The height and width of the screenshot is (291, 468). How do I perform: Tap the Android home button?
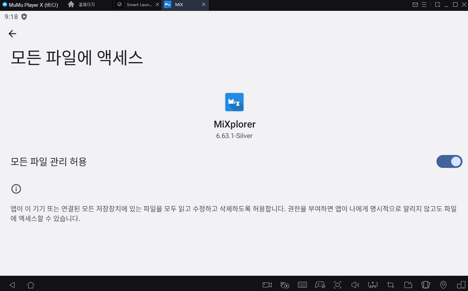click(x=31, y=285)
